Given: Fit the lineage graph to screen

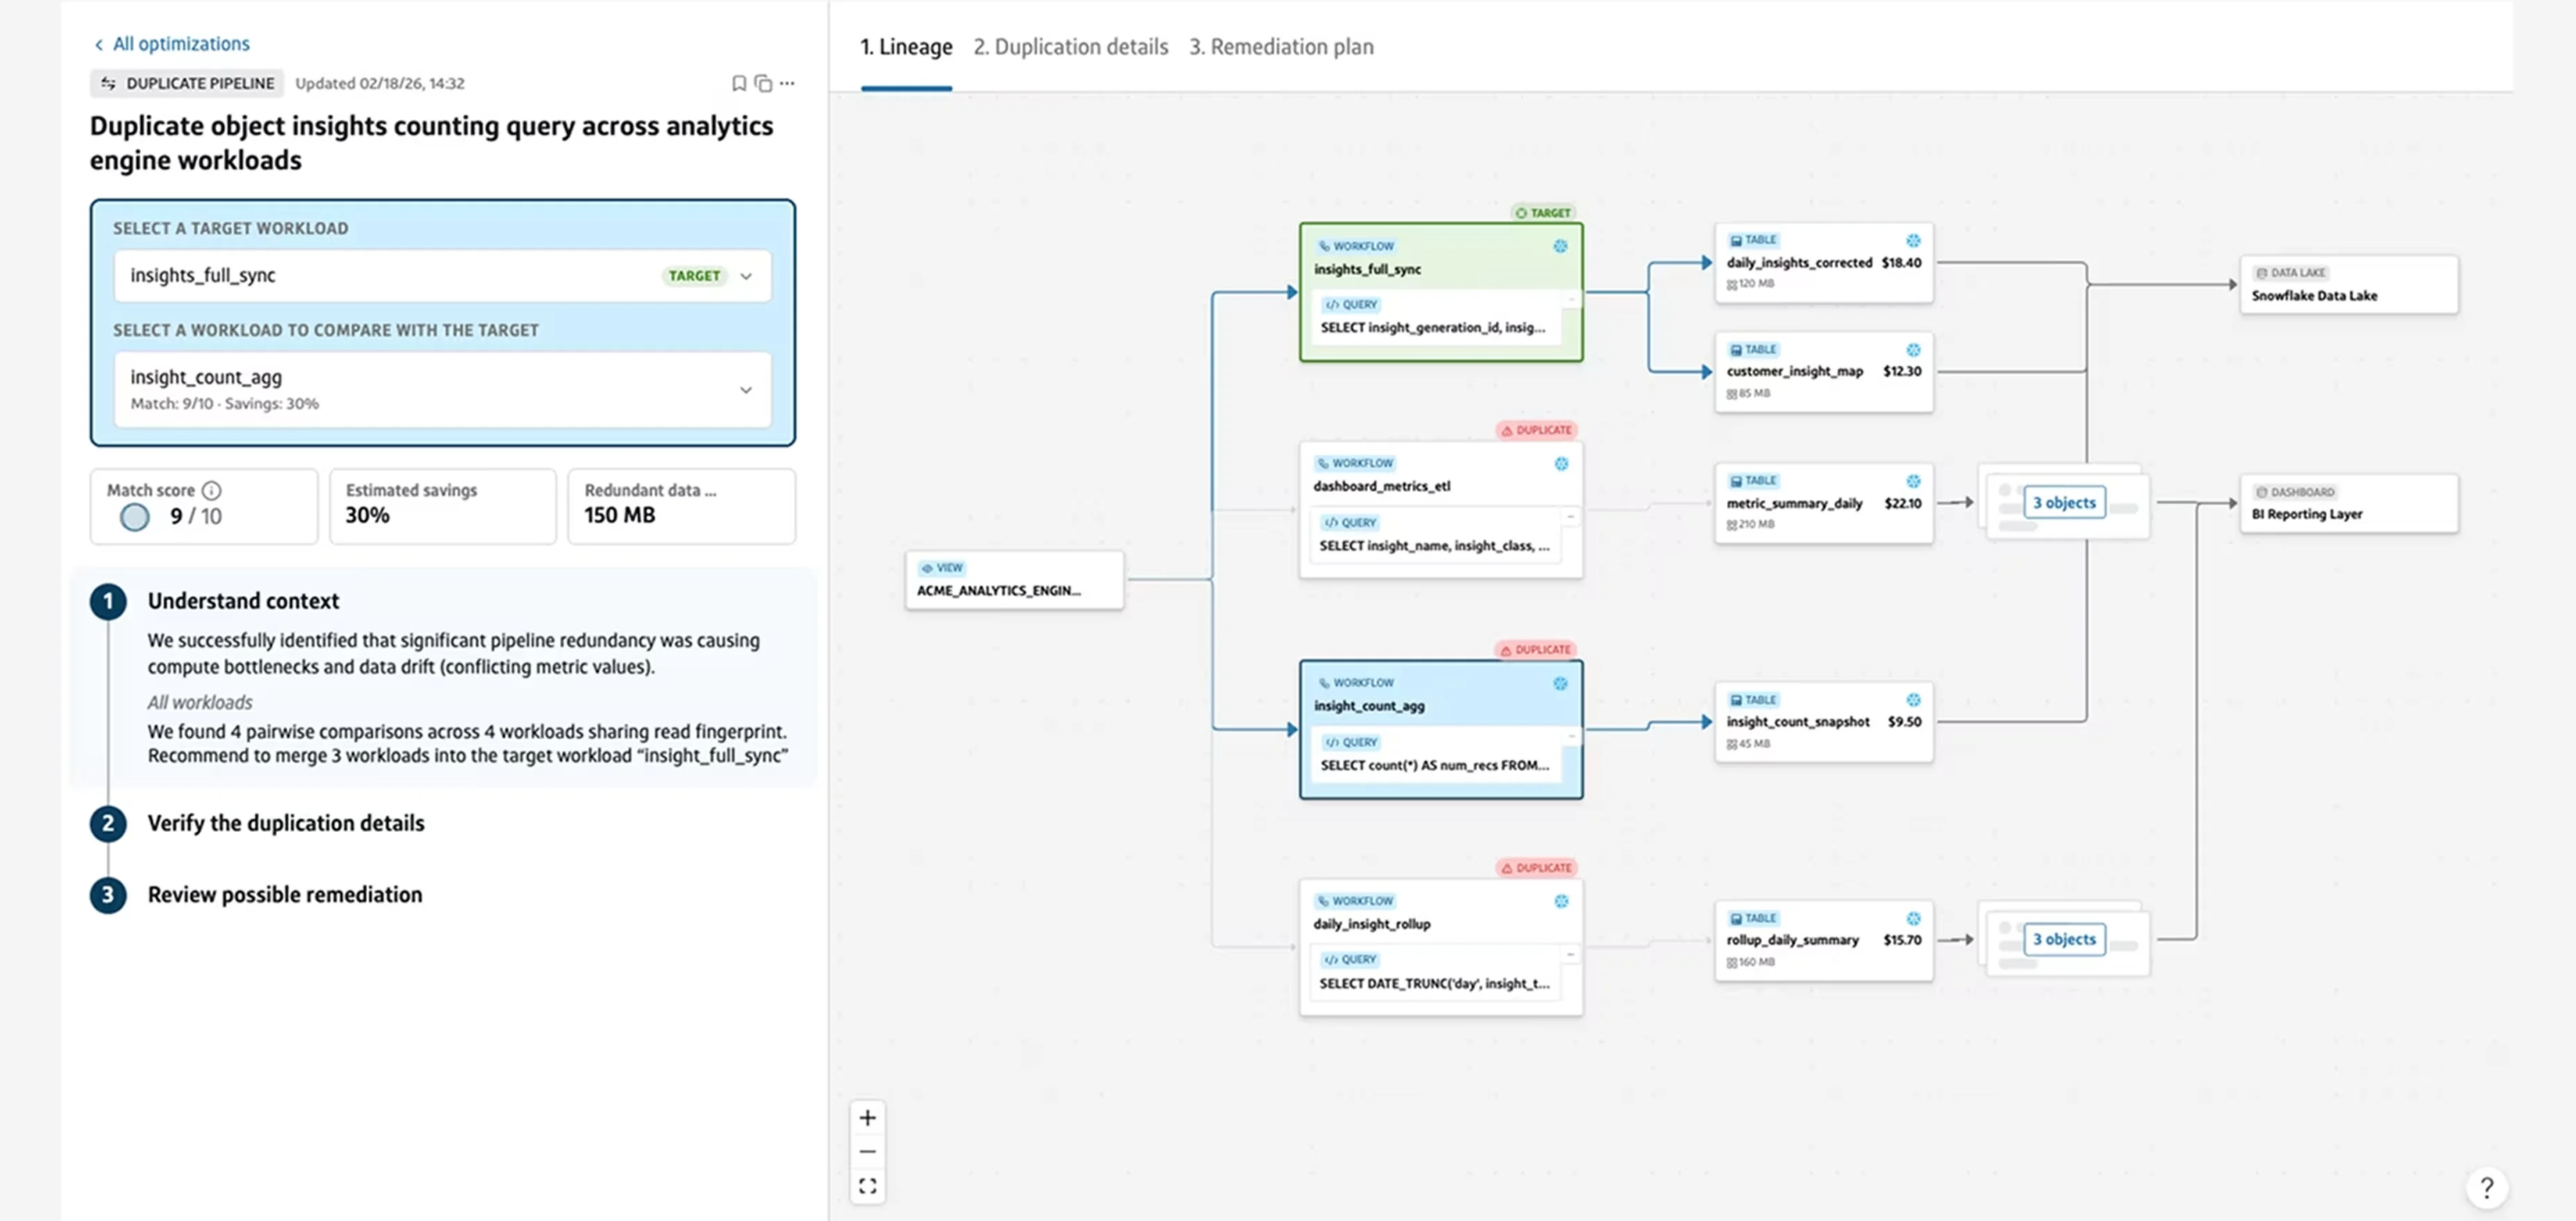Looking at the screenshot, I should point(868,1186).
